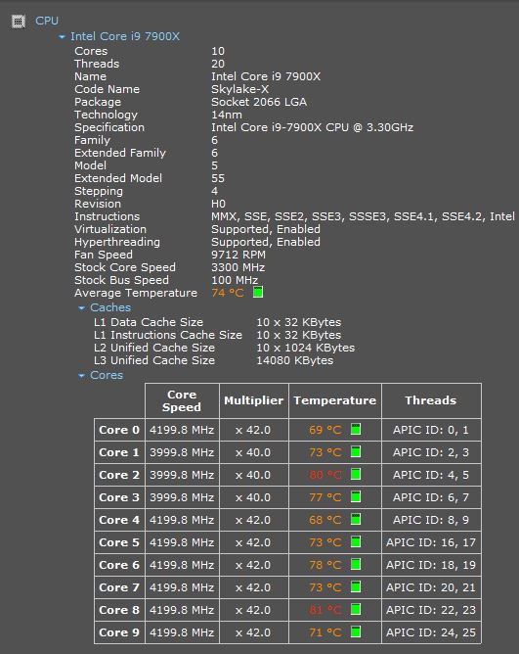Click the 78 °C temperature of Core 6
The image size is (519, 654).
325,565
